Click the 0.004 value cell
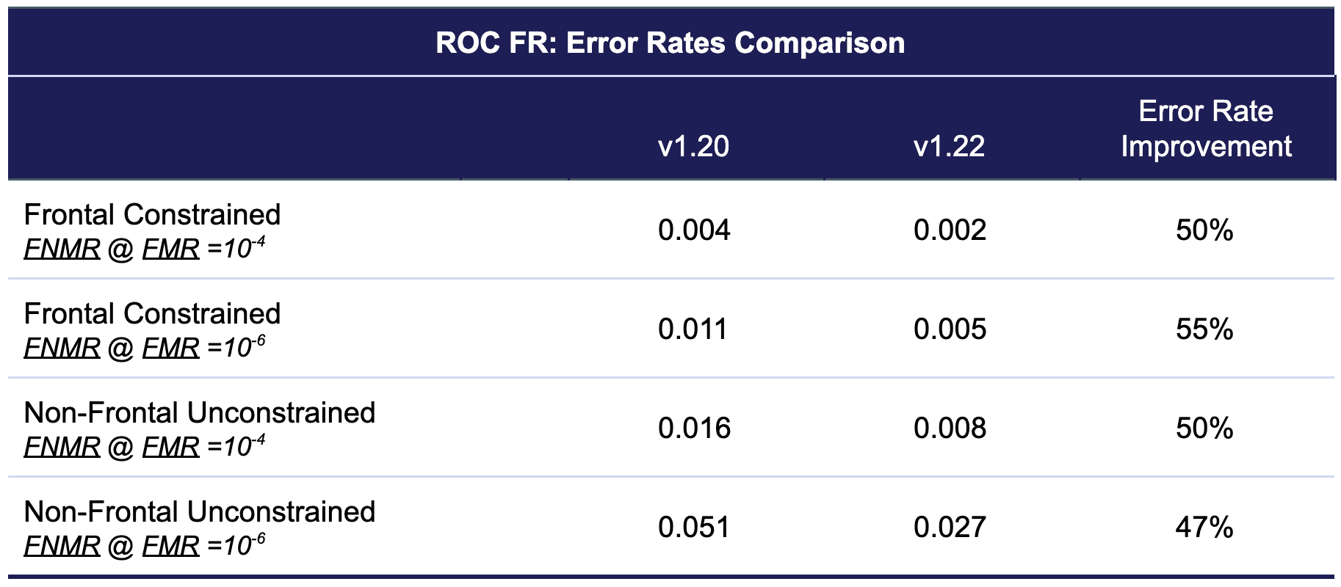The height and width of the screenshot is (587, 1341). point(694,230)
